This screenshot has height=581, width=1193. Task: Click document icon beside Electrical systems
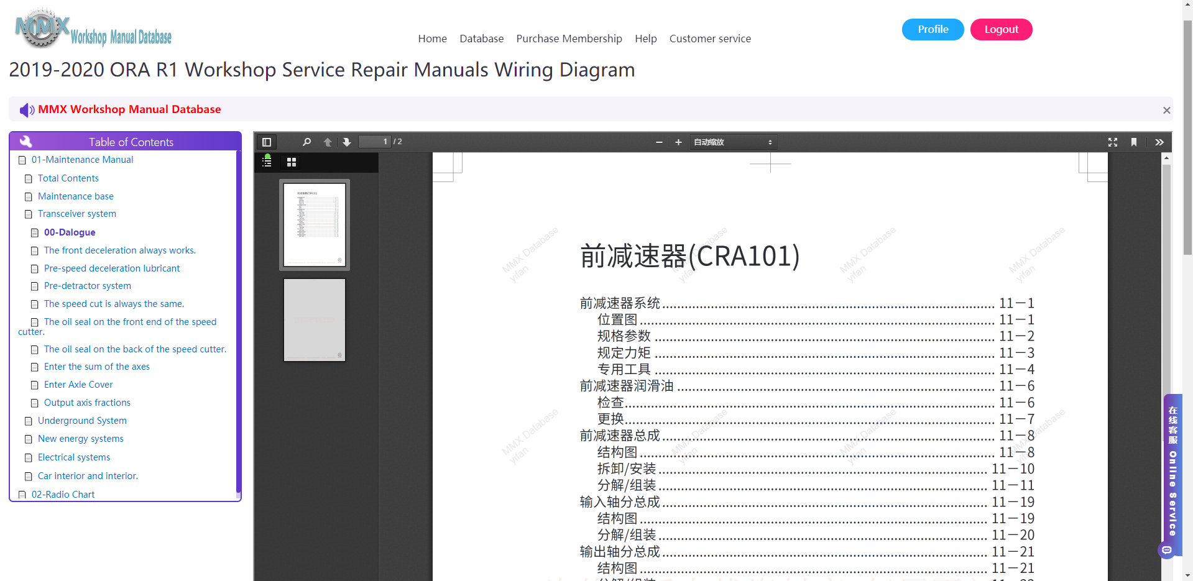click(28, 458)
